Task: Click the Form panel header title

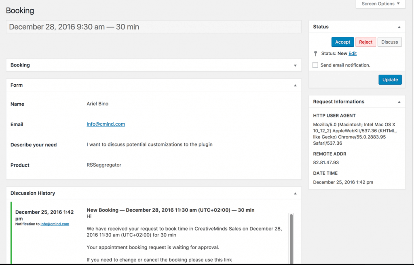Action: click(x=17, y=85)
